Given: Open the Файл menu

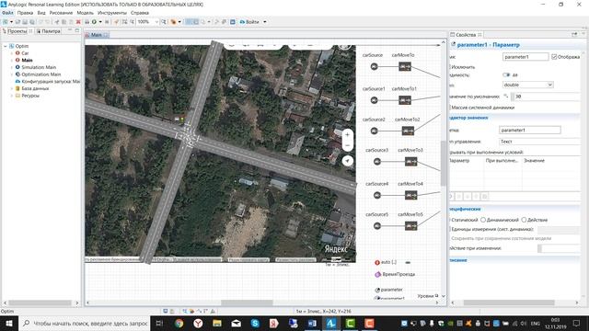Looking at the screenshot, I should [x=7, y=13].
